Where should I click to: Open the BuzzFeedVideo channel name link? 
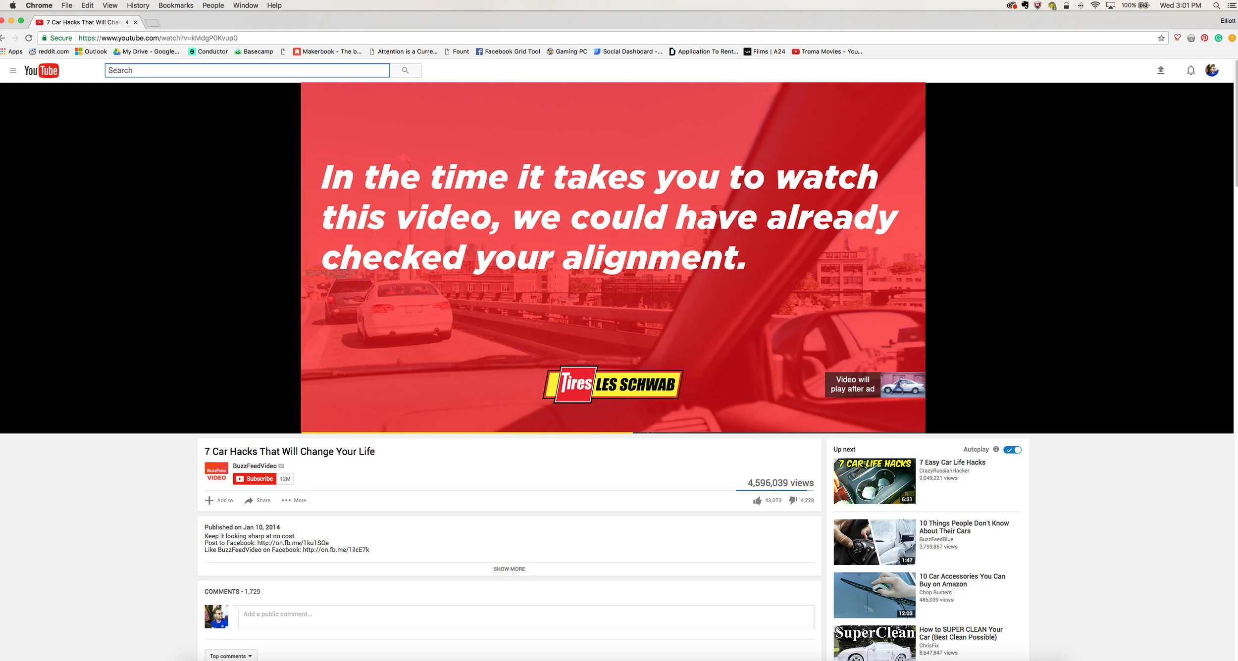point(255,466)
